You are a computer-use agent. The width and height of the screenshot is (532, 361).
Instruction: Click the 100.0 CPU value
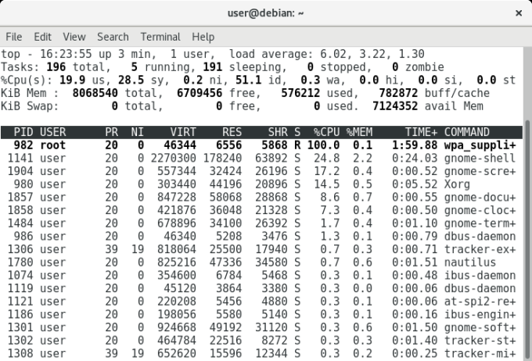(323, 145)
